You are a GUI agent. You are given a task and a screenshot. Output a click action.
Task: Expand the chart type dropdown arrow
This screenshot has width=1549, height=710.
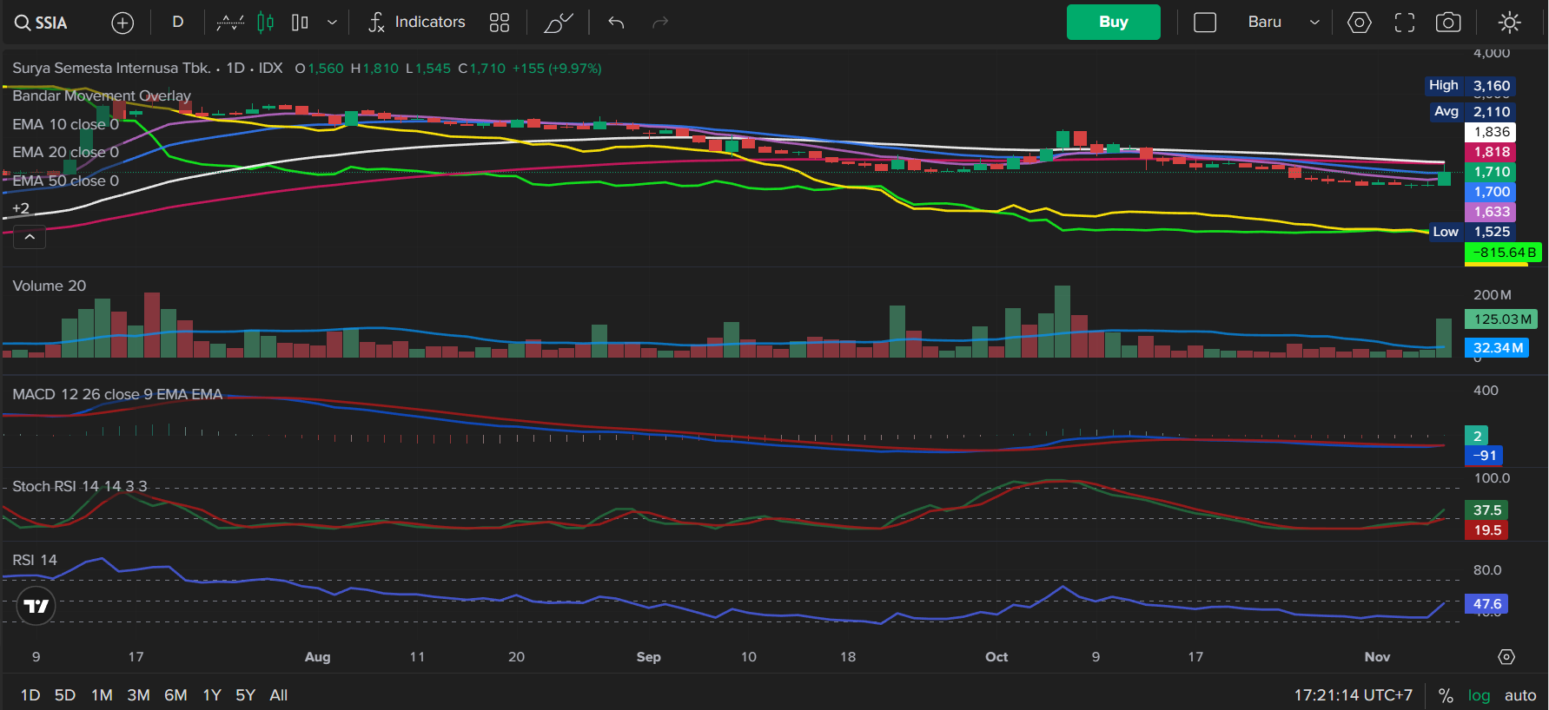coord(332,23)
